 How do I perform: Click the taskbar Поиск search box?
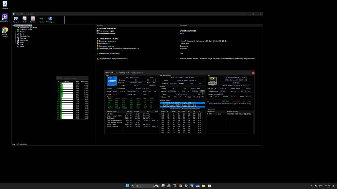[x=146, y=186]
